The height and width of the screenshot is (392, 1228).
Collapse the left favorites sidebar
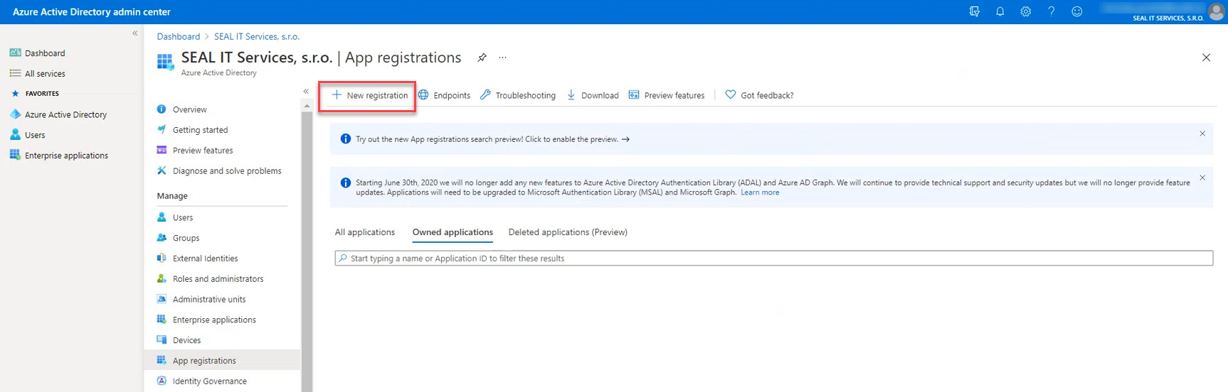135,33
